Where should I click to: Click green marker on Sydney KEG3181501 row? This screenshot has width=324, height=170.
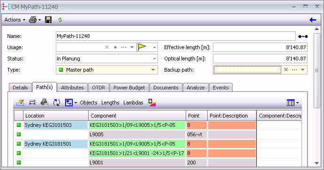tap(19, 144)
